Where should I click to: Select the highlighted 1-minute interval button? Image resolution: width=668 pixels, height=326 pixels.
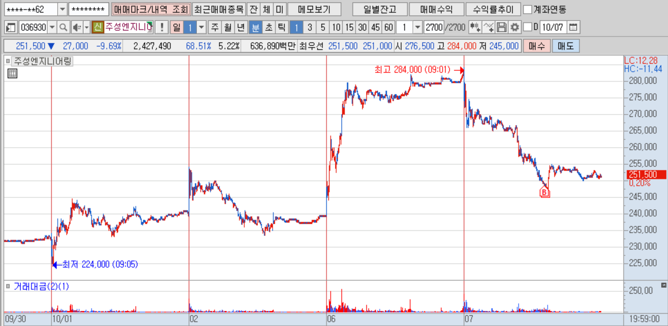click(296, 27)
